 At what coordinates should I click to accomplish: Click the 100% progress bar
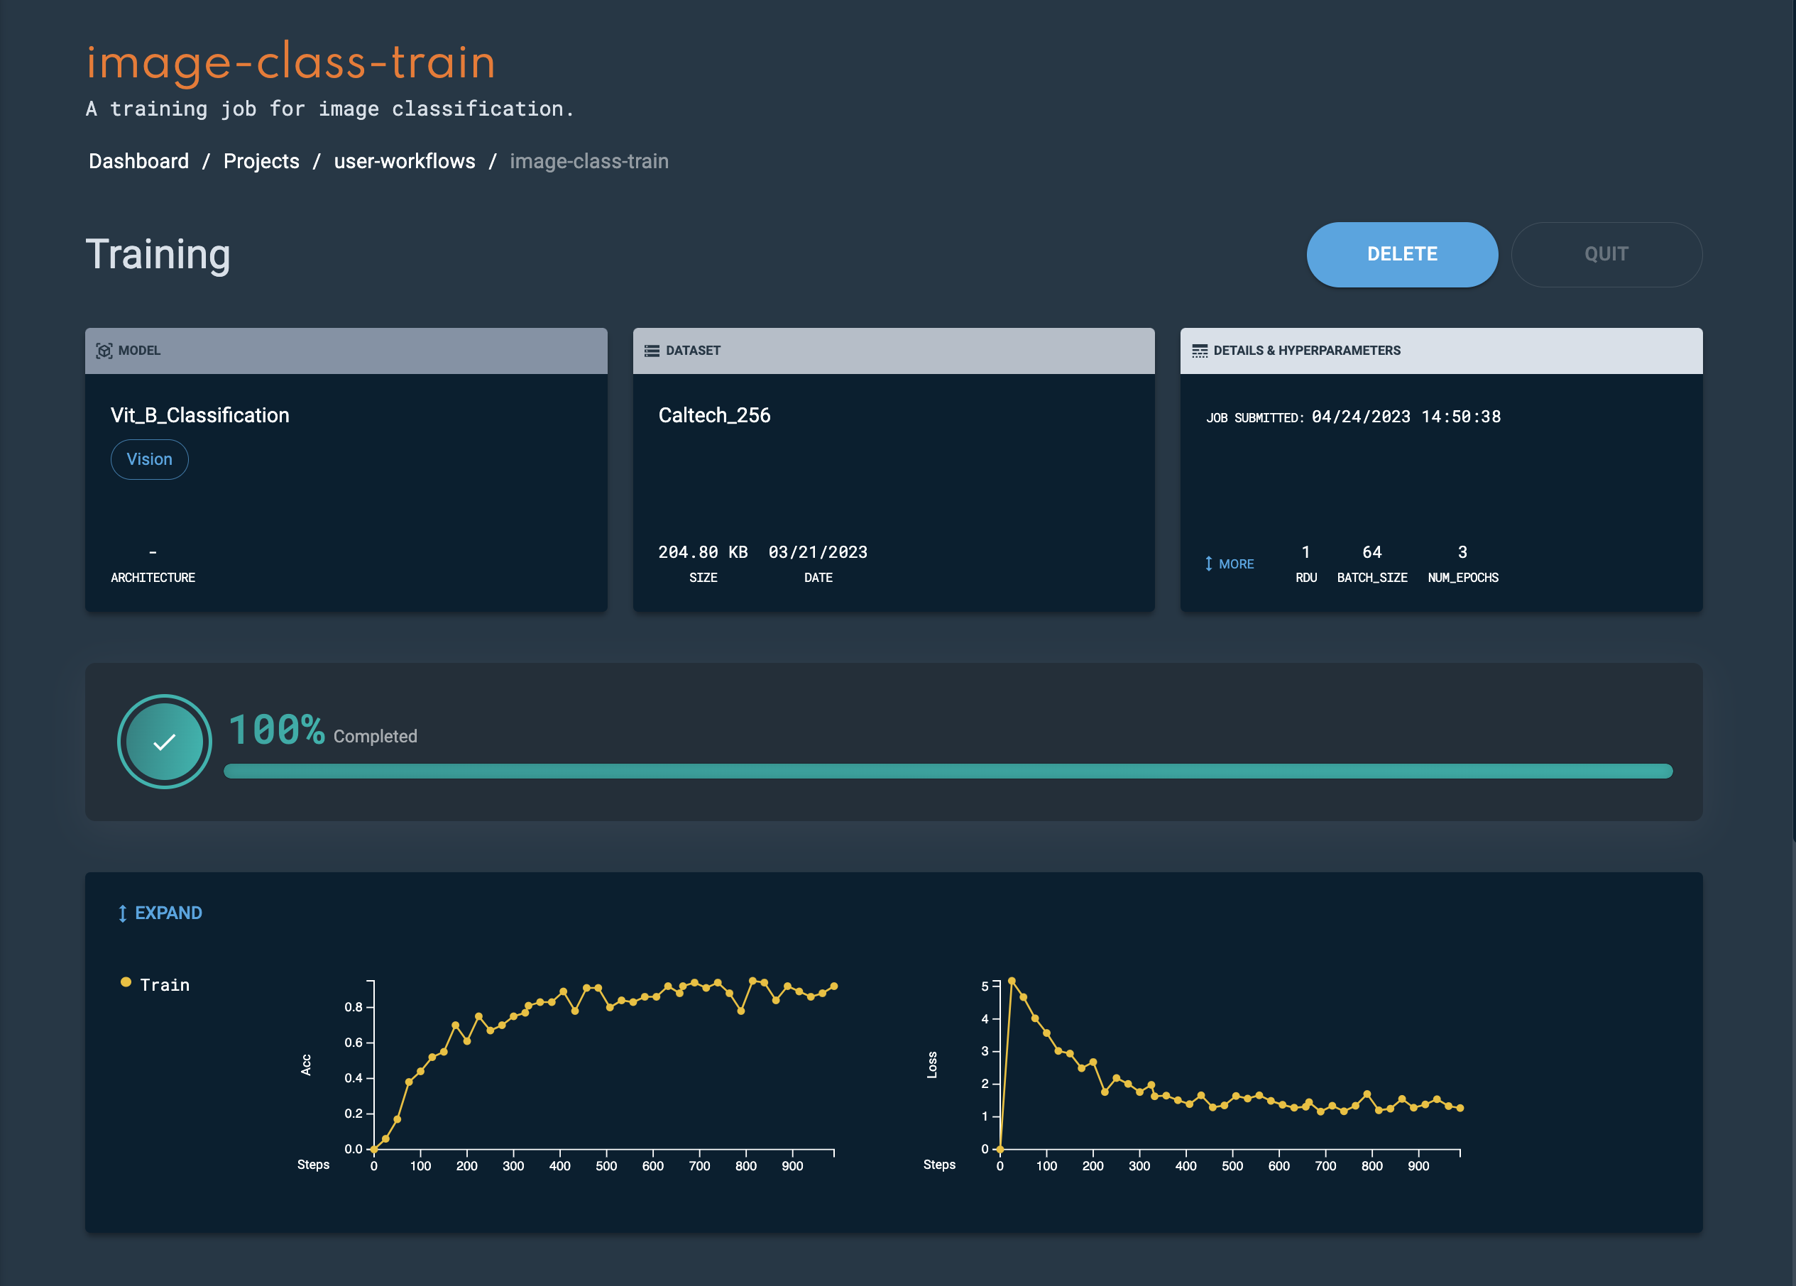948,771
